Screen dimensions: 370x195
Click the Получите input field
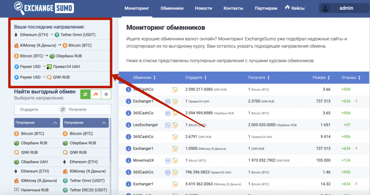click(89, 109)
